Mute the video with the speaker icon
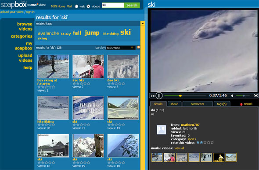 (x=232, y=96)
